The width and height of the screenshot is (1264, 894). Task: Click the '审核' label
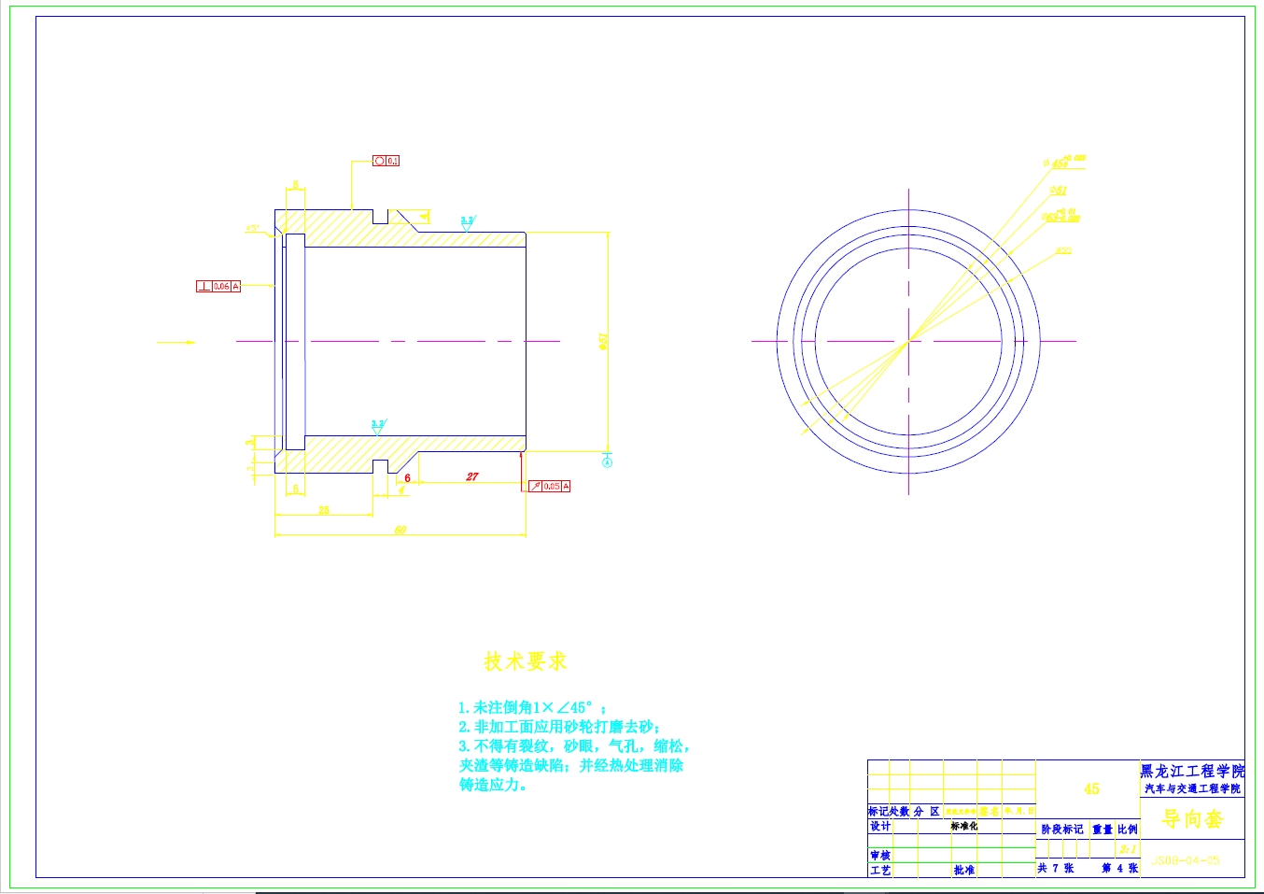pyautogui.click(x=880, y=855)
